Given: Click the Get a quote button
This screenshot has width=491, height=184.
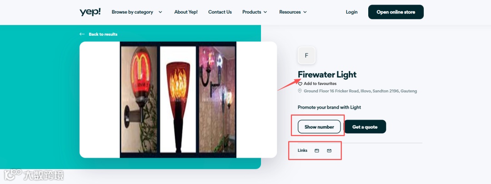Looking at the screenshot, I should tap(365, 127).
